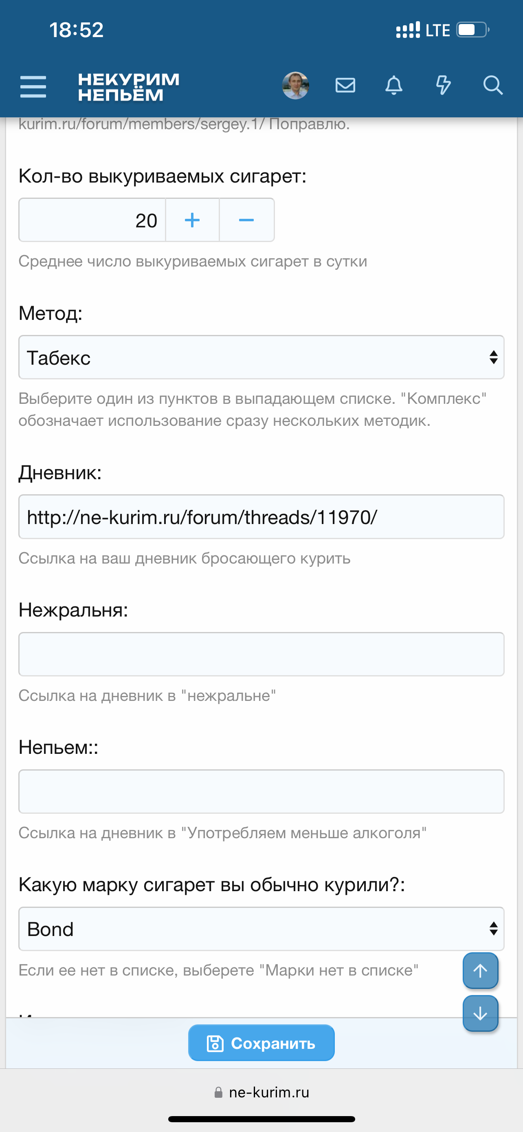The image size is (523, 1132).
Task: Open the search magnifier icon
Action: tap(493, 85)
